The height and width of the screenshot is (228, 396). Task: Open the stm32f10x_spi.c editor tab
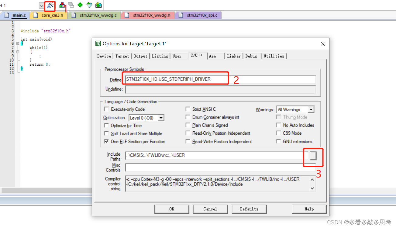tap(198, 15)
